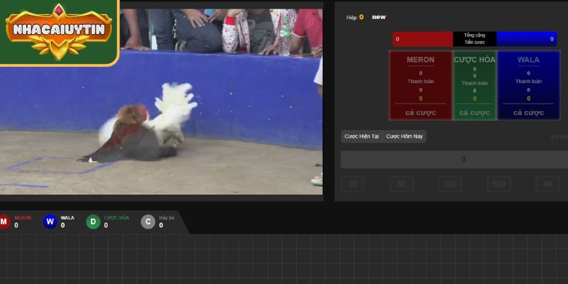Select the 1K chip amount

[x=547, y=185]
